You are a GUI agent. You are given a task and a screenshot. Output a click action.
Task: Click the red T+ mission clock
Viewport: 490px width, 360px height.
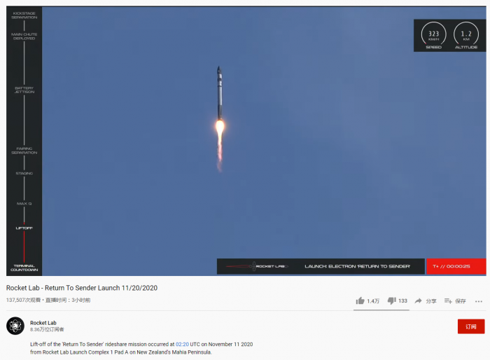[456, 266]
